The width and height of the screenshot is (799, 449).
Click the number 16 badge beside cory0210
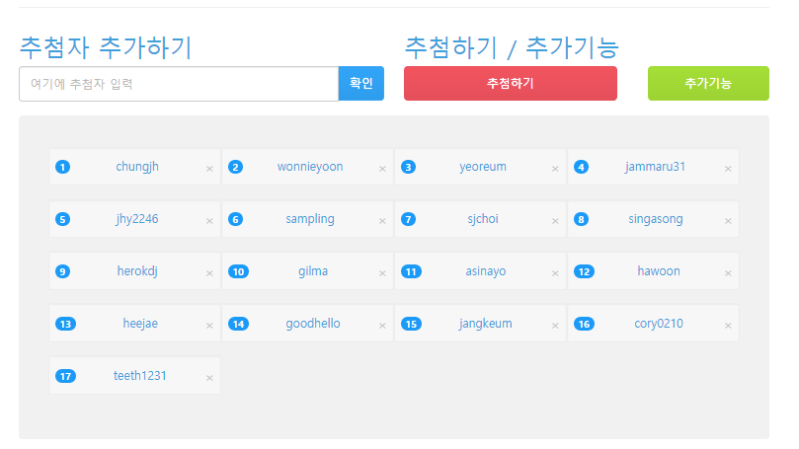point(584,324)
